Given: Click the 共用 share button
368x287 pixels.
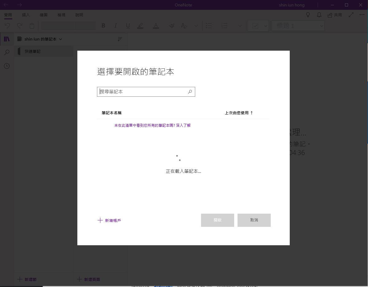Looking at the screenshot, I should pos(335,15).
